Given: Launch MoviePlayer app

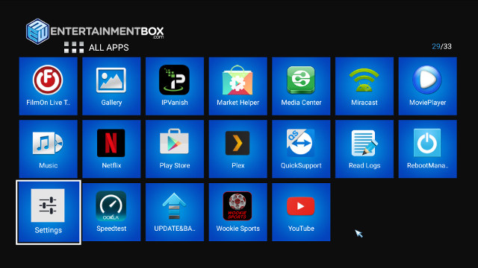Looking at the screenshot, I should 428,86.
